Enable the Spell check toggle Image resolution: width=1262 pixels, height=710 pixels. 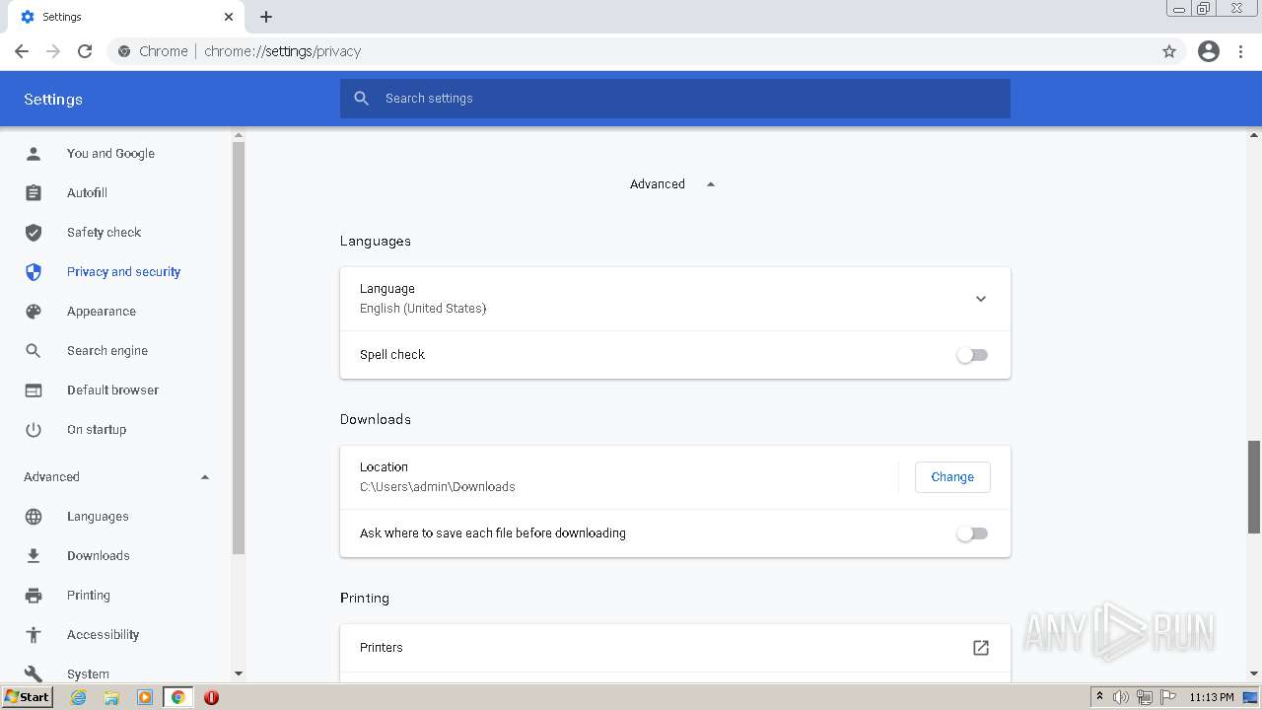coord(972,355)
